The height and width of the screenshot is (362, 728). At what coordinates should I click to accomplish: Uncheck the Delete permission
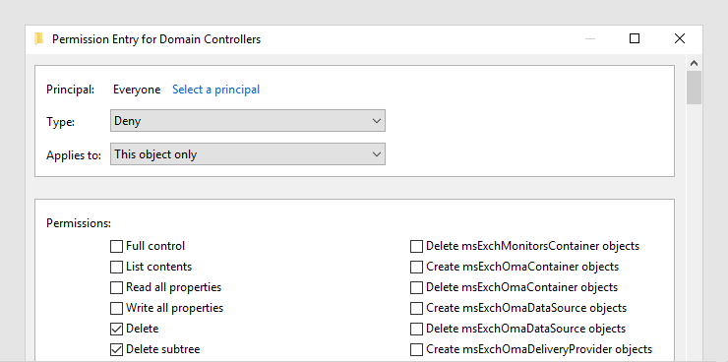(116, 330)
